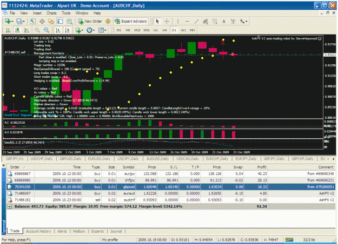Select the Fibonacci Retracement tool
Viewport: 338px width, 244px height.
(x=215, y=21)
